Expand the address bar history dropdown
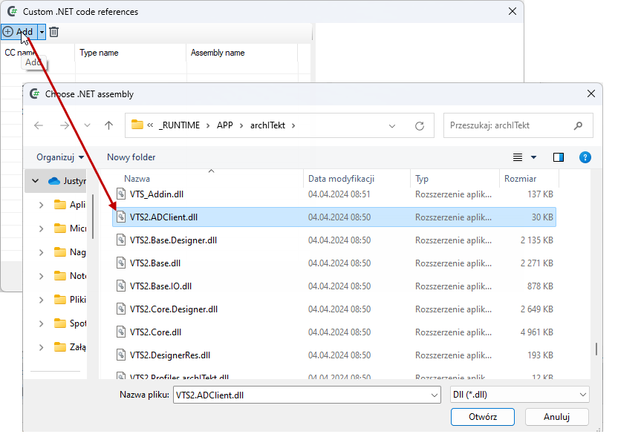This screenshot has width=641, height=434. (392, 126)
